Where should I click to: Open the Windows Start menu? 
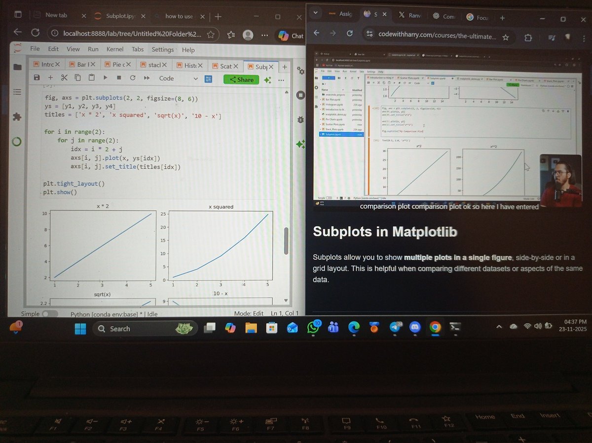pyautogui.click(x=80, y=329)
